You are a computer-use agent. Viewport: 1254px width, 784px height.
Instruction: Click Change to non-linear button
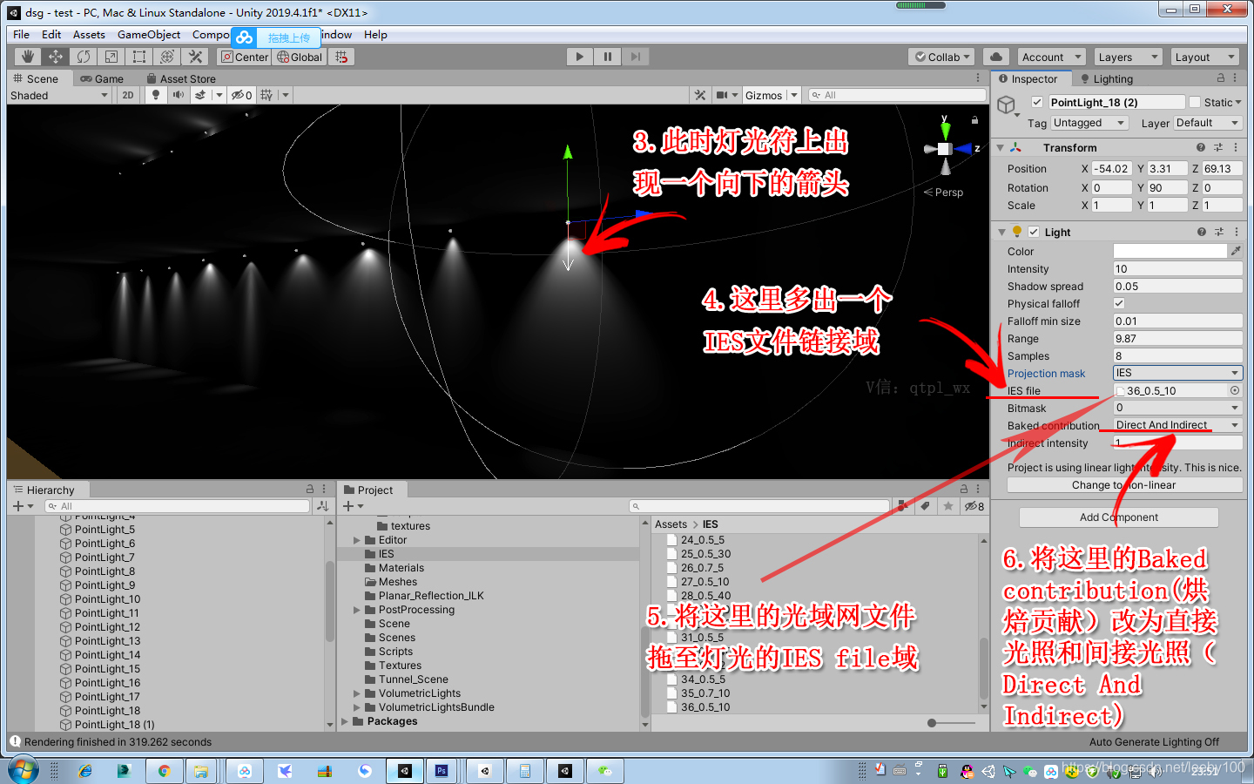[x=1124, y=484]
